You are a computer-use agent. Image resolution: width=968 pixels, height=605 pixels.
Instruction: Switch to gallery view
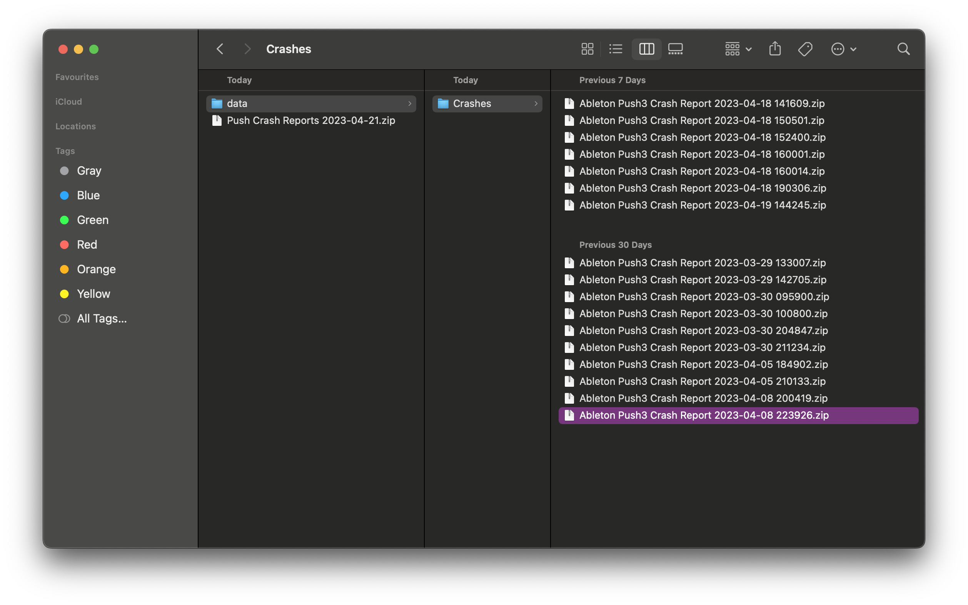coord(675,49)
